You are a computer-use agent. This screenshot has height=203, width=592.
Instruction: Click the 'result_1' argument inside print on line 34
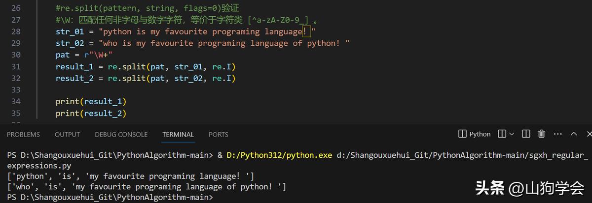[103, 101]
